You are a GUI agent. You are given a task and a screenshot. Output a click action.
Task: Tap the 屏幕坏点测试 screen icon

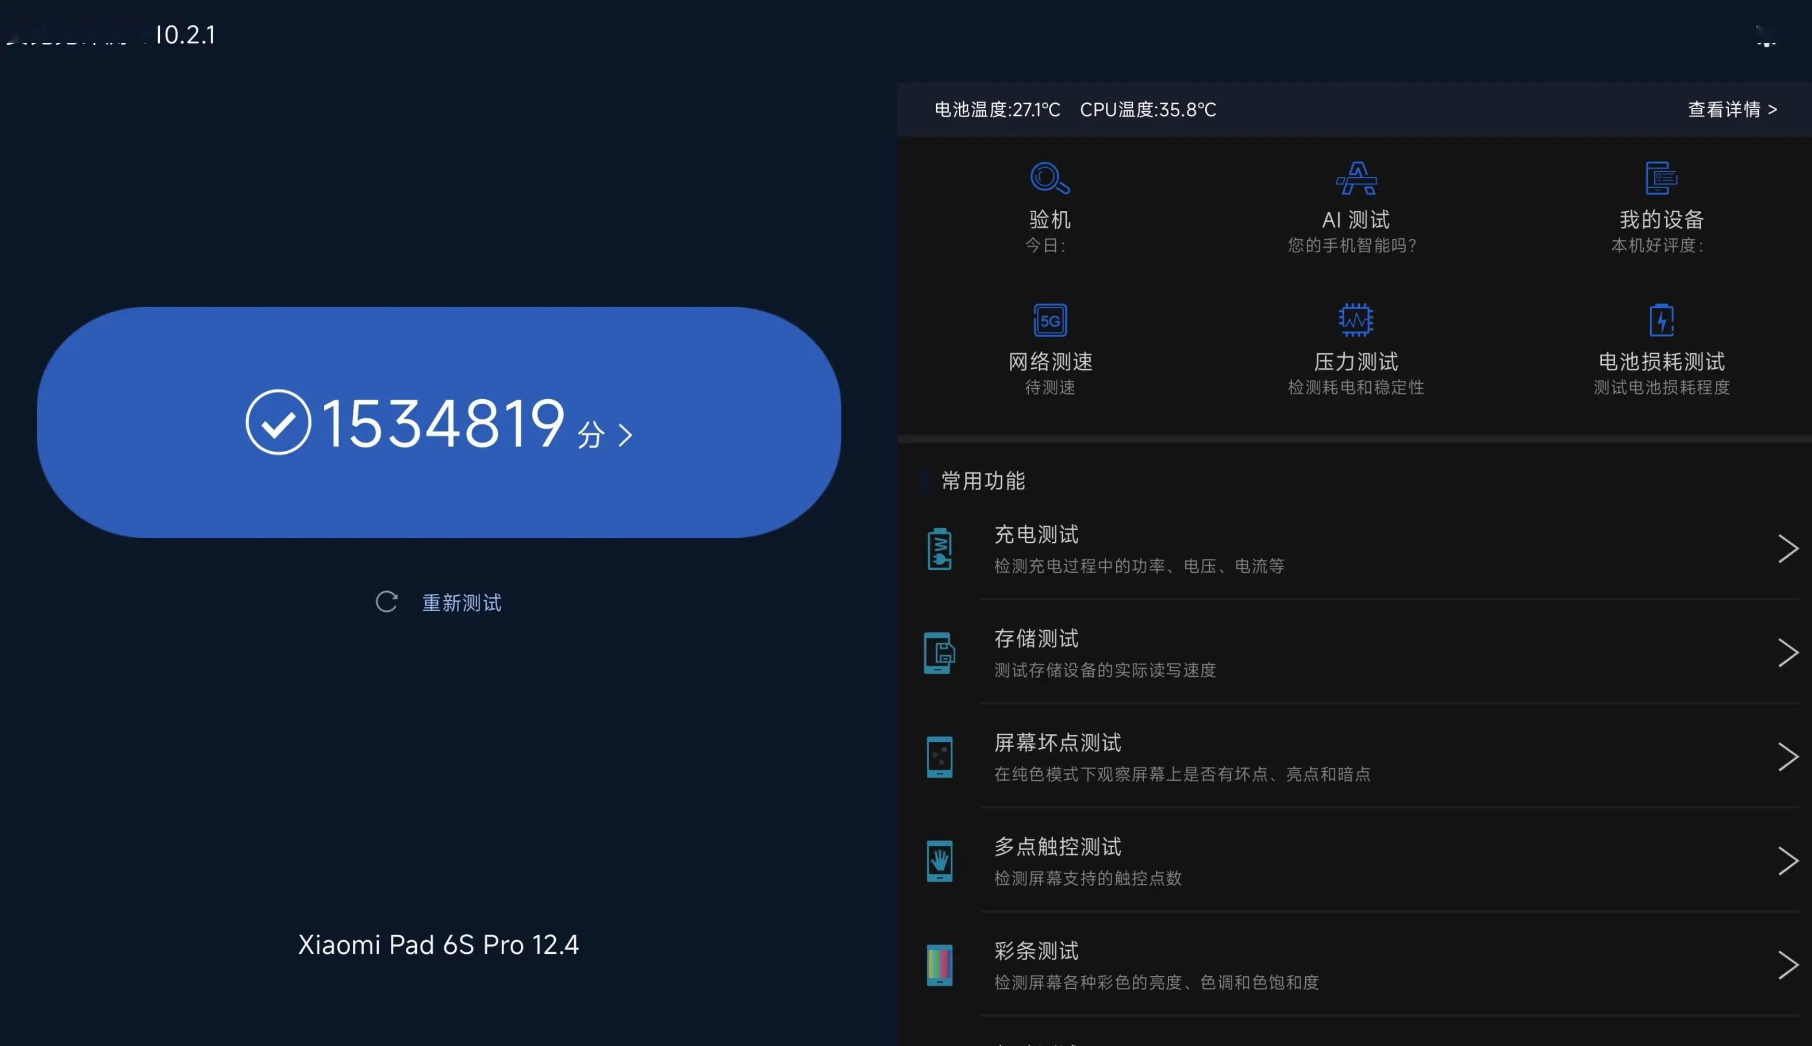coord(939,757)
